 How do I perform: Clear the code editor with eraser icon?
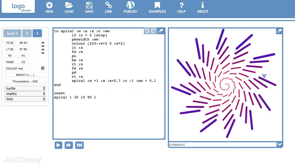[161, 31]
